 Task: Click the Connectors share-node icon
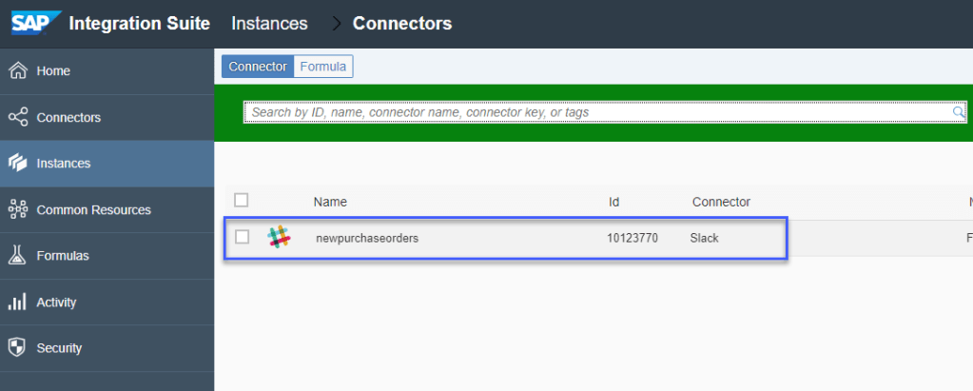(x=17, y=117)
